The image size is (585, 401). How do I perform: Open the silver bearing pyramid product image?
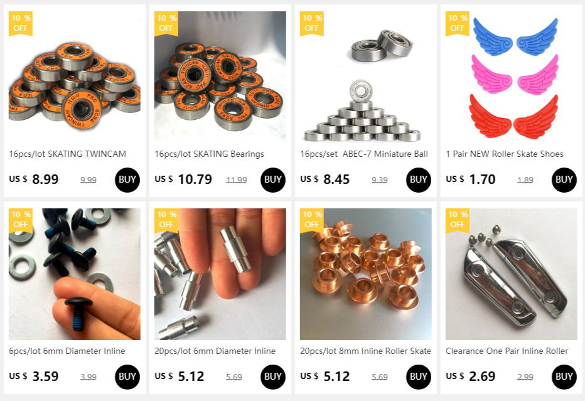(x=365, y=77)
